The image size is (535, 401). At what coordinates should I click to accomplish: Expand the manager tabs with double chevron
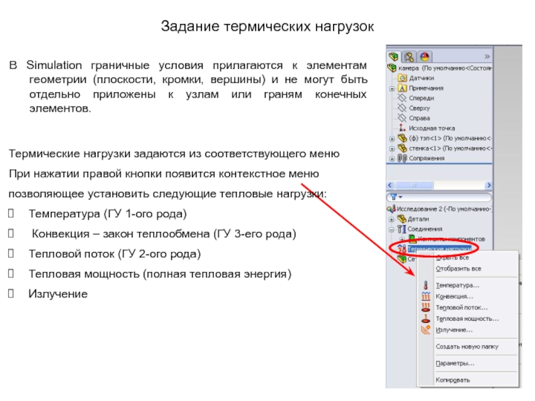click(x=487, y=56)
